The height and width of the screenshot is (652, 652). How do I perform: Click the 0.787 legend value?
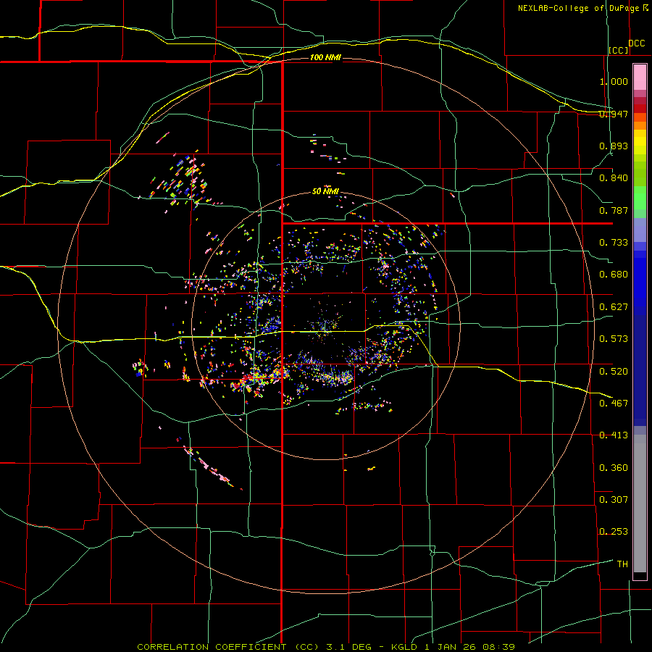point(614,210)
